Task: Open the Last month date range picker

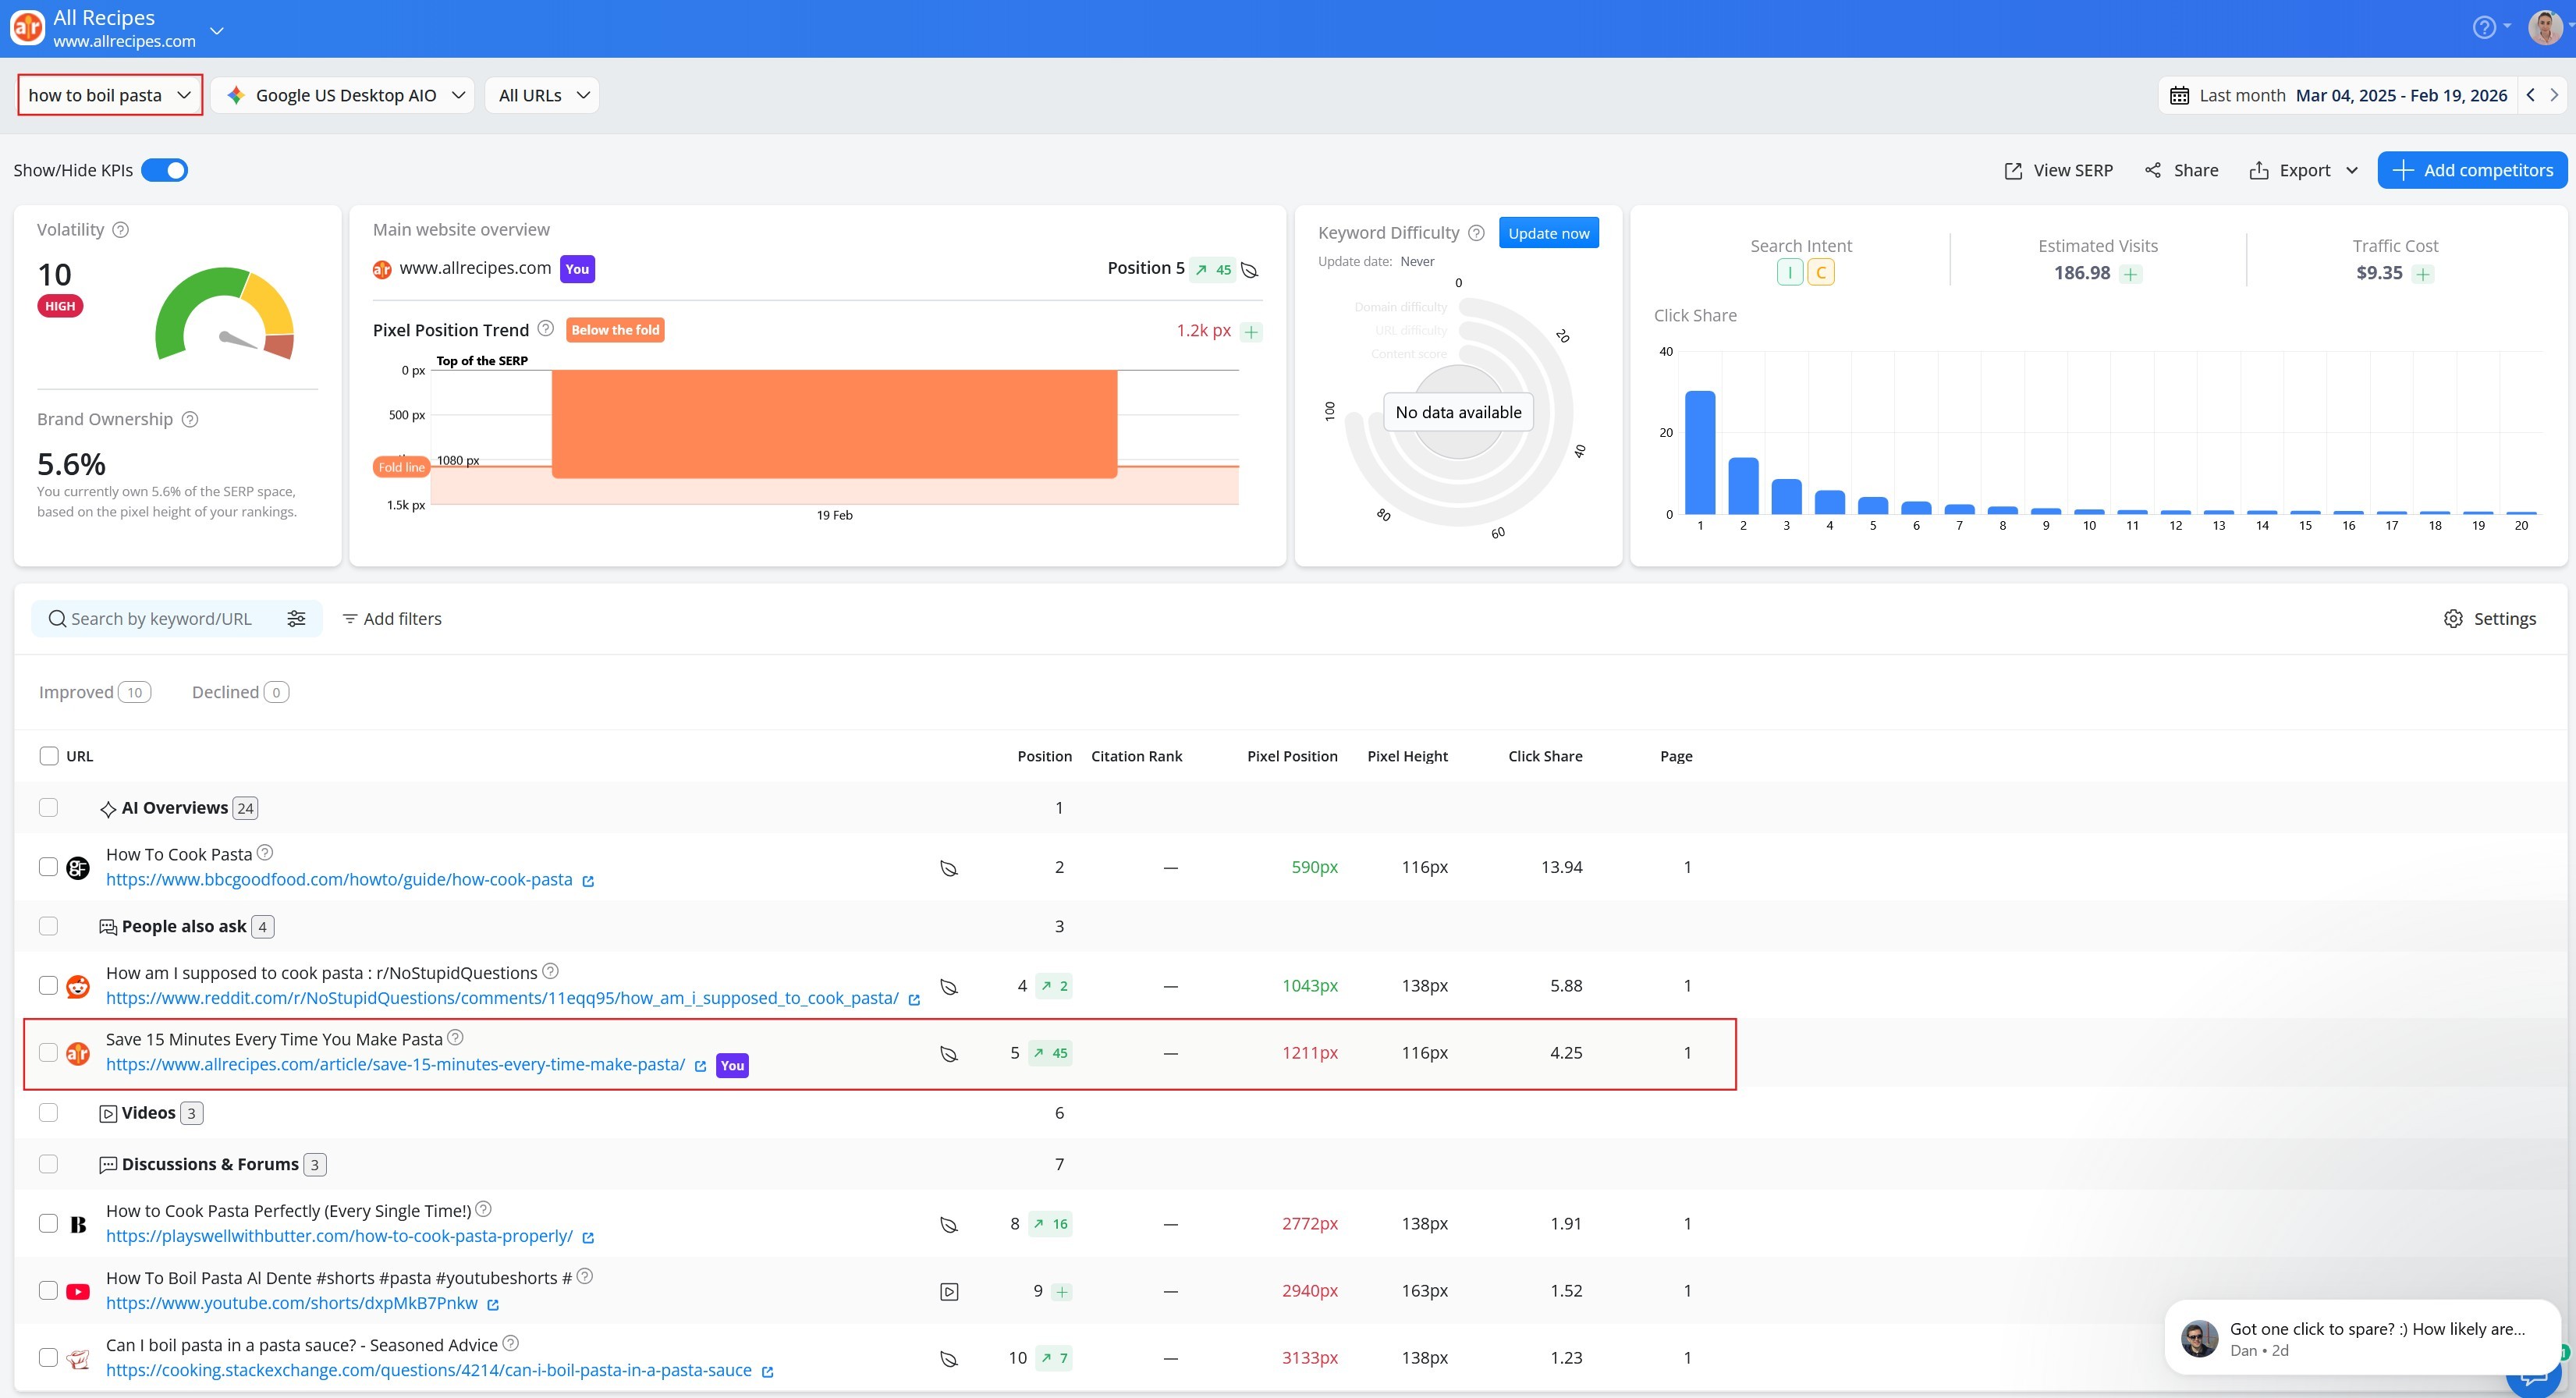Action: 2338,95
